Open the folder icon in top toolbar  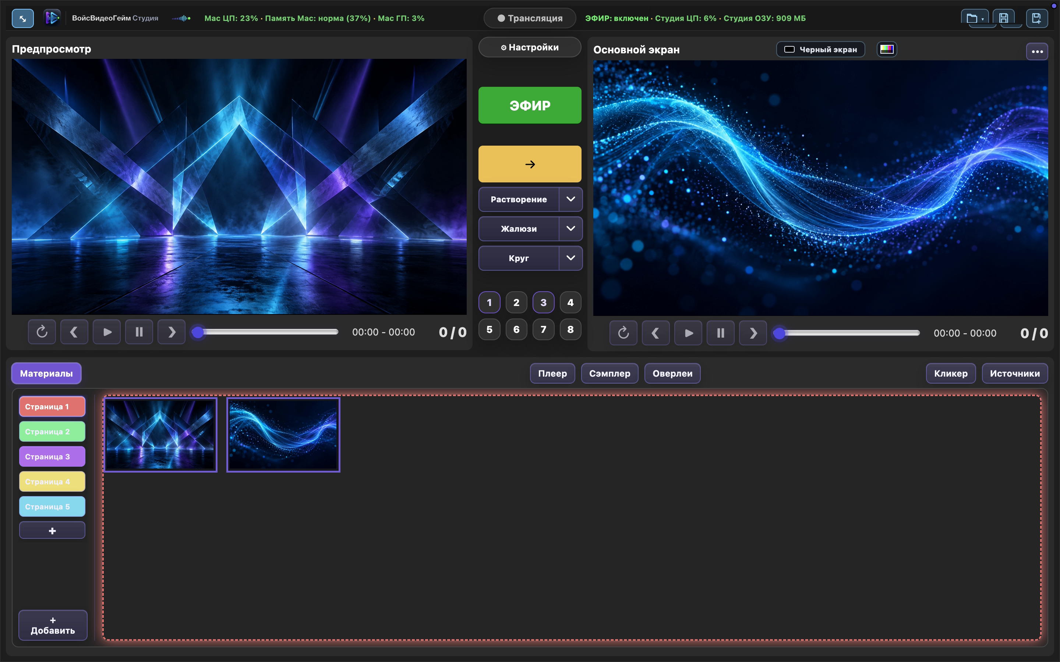click(x=975, y=18)
